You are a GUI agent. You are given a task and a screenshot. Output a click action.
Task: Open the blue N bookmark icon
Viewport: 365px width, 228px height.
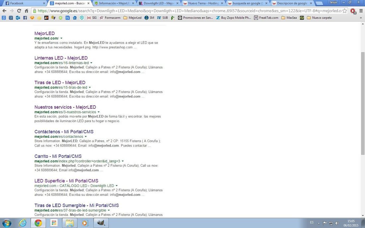(67, 18)
